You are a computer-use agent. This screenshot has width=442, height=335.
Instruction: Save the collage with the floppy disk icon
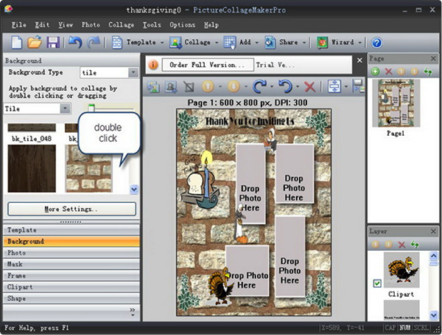(53, 43)
